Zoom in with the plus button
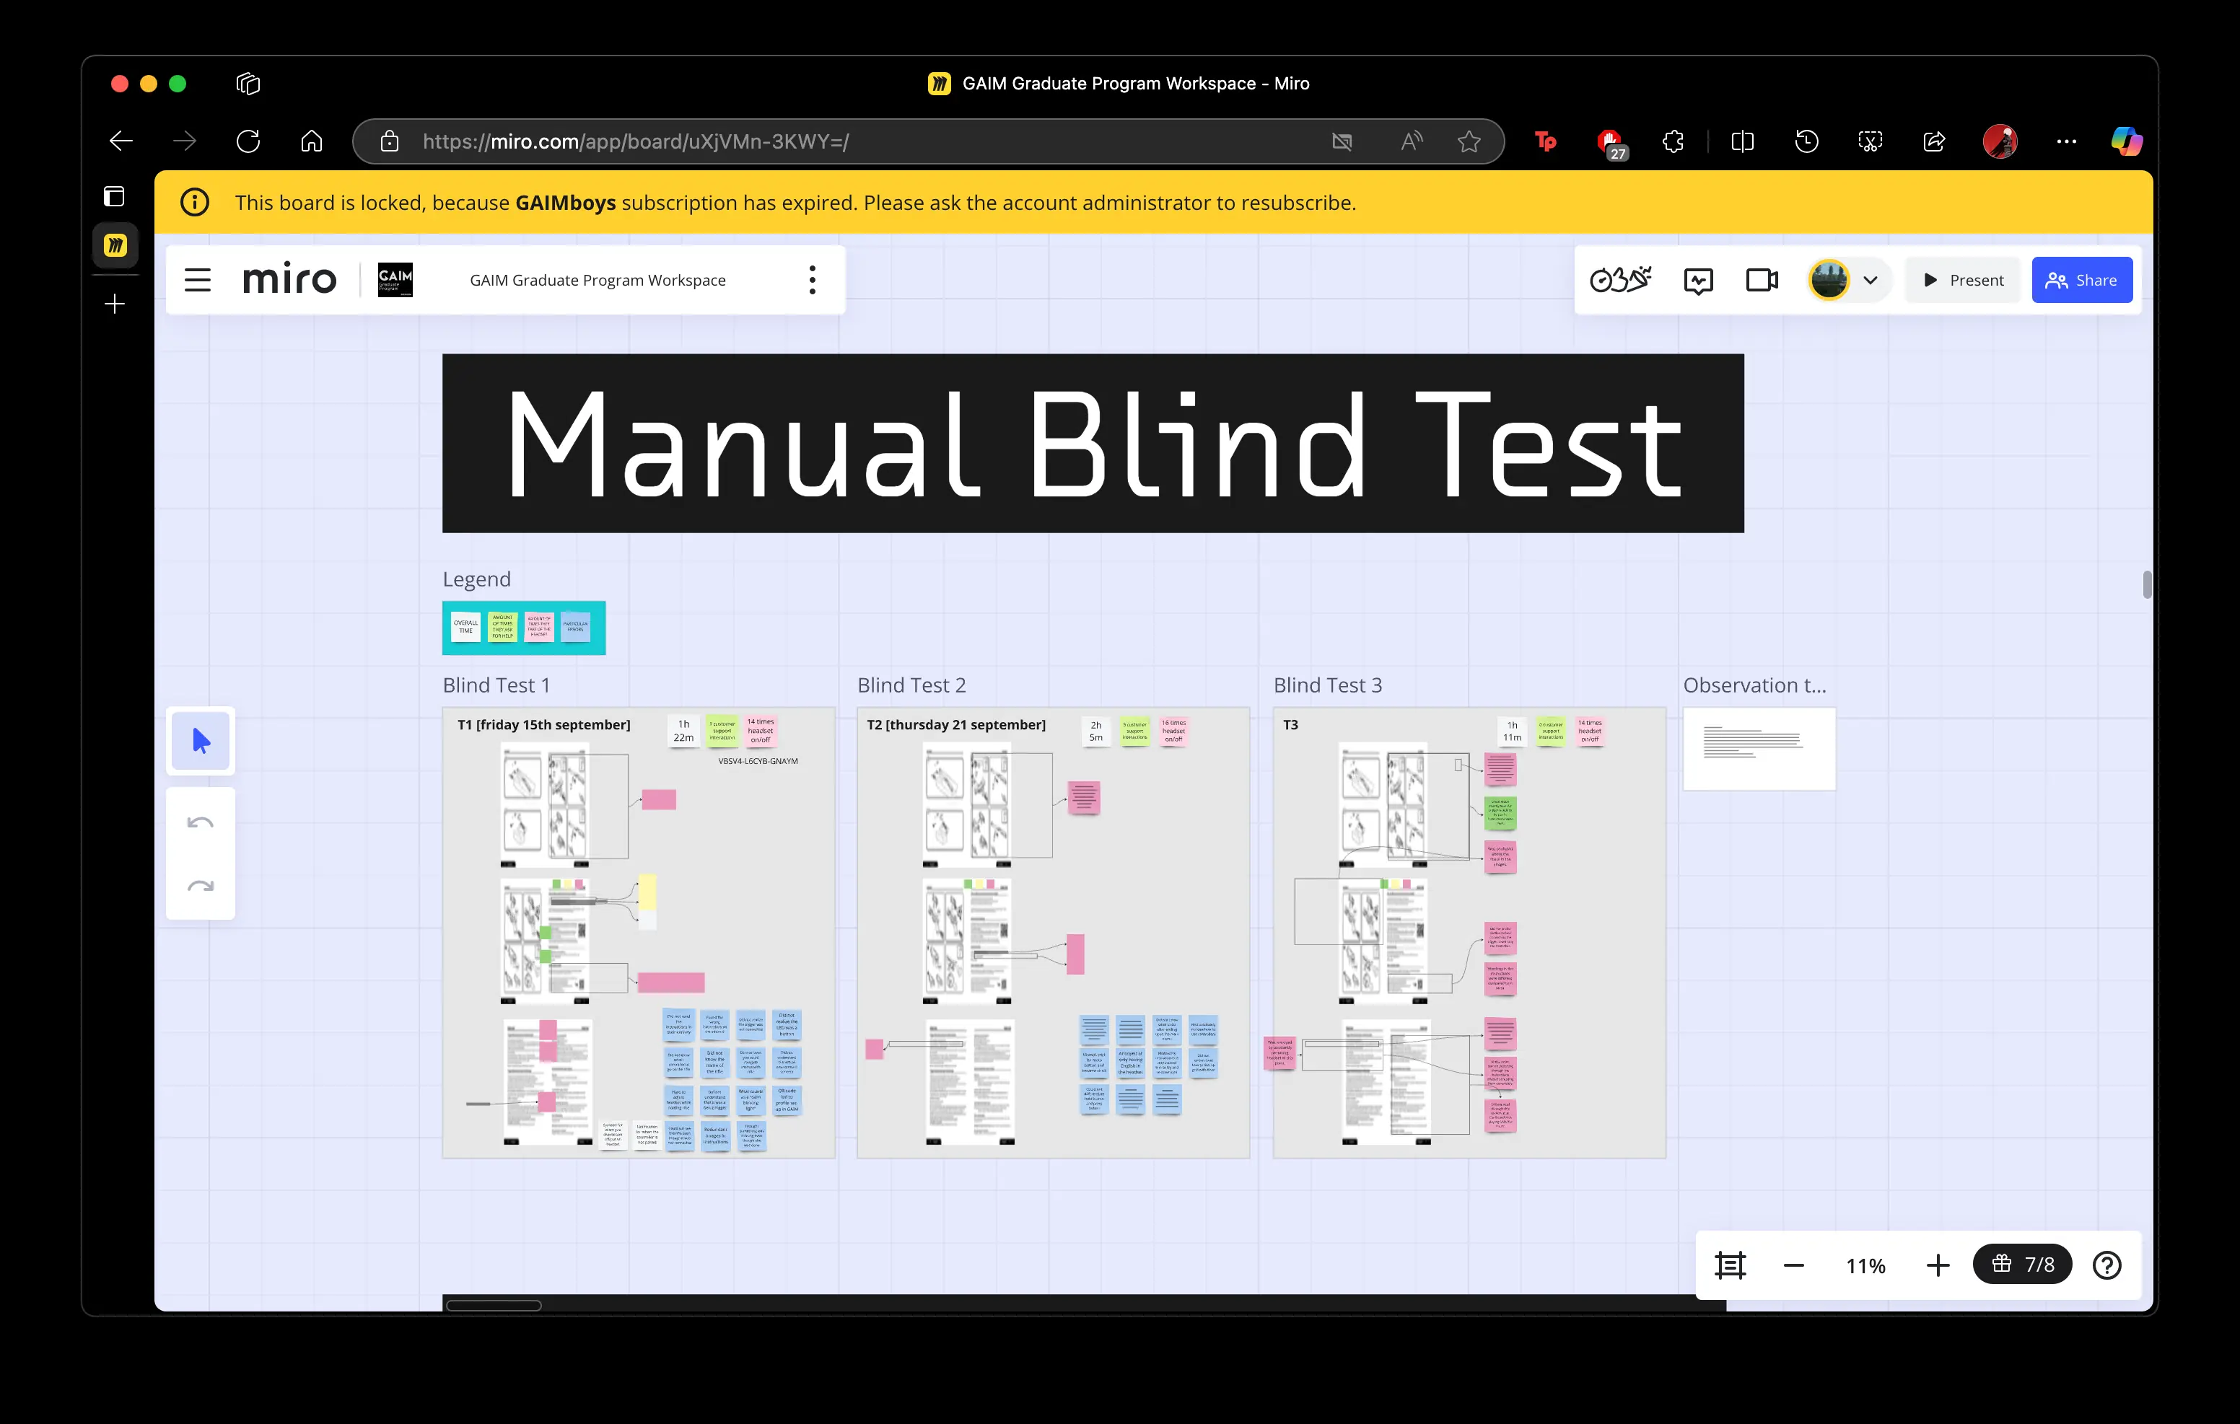 1938,1265
